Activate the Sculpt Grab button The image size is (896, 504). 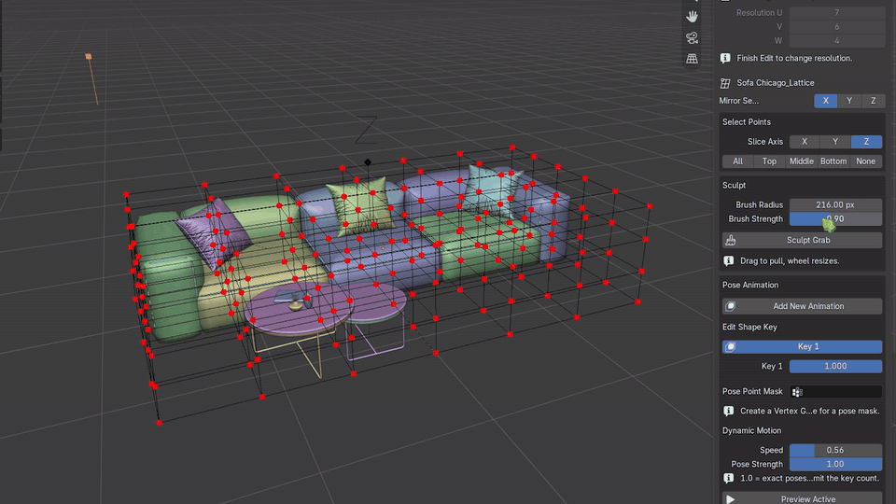pos(802,241)
